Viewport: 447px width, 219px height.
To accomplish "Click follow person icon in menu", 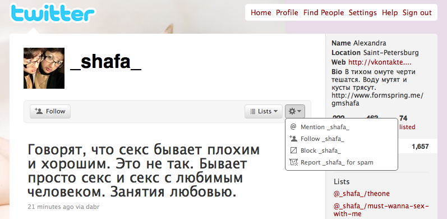I will (293, 139).
